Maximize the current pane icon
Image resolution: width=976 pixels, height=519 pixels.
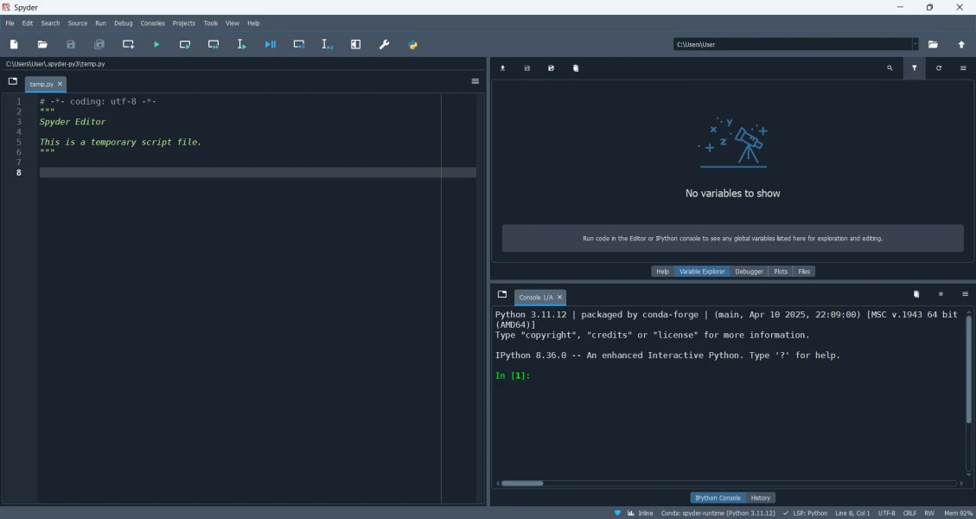(355, 44)
